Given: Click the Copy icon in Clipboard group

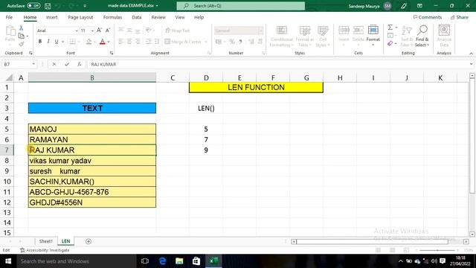Looking at the screenshot, I should pyautogui.click(x=22, y=36).
